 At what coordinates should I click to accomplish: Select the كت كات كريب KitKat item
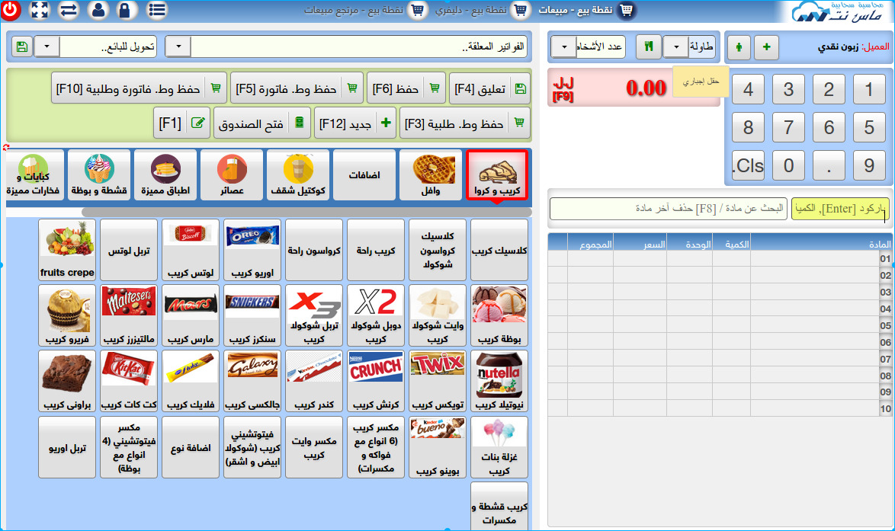click(129, 381)
